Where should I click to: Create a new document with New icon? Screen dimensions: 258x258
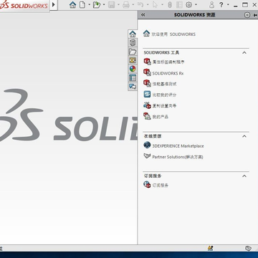pyautogui.click(x=82, y=5)
